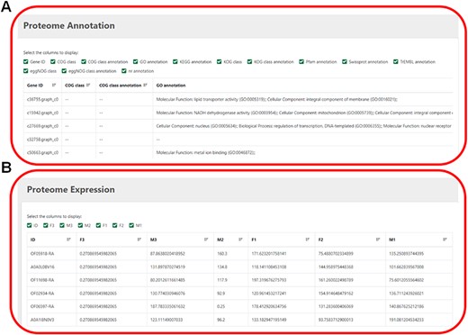The height and width of the screenshot is (335, 468).
Task: Toggle the ID column checkbox in Proteome Expression
Action: [x=29, y=225]
